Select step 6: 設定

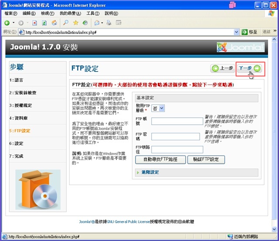click(x=16, y=143)
